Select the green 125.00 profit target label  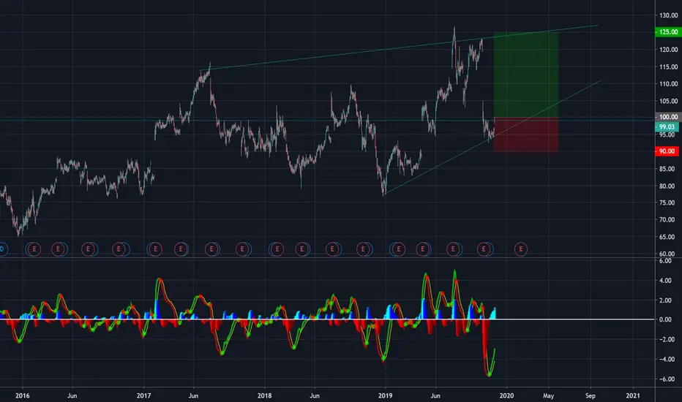[x=669, y=32]
